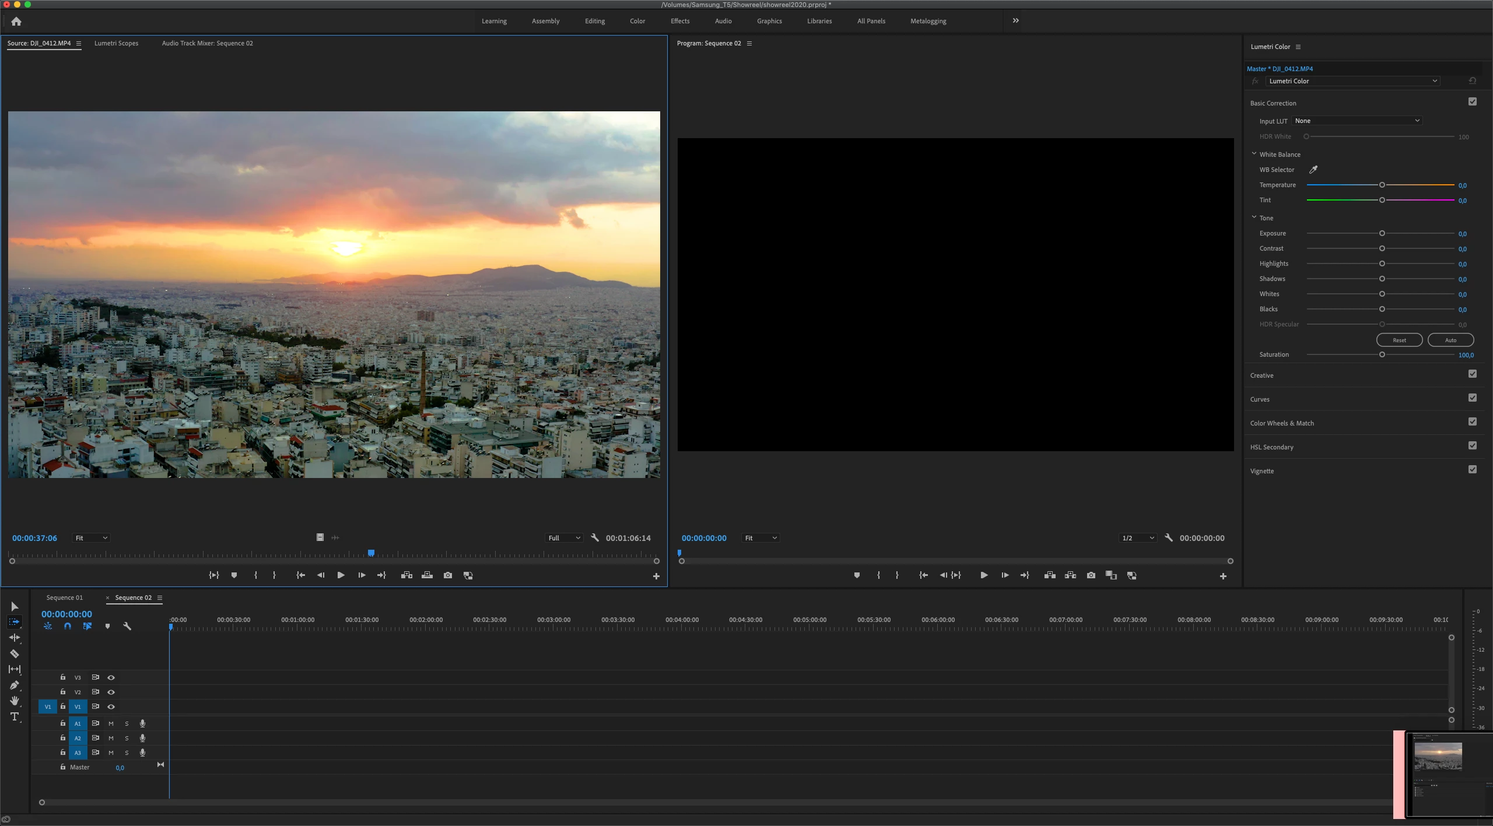Image resolution: width=1493 pixels, height=826 pixels.
Task: Collapse the White Balance section
Action: click(x=1254, y=154)
